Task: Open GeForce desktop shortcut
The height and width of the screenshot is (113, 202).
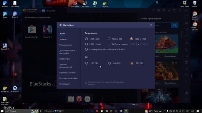Action: click(105, 4)
